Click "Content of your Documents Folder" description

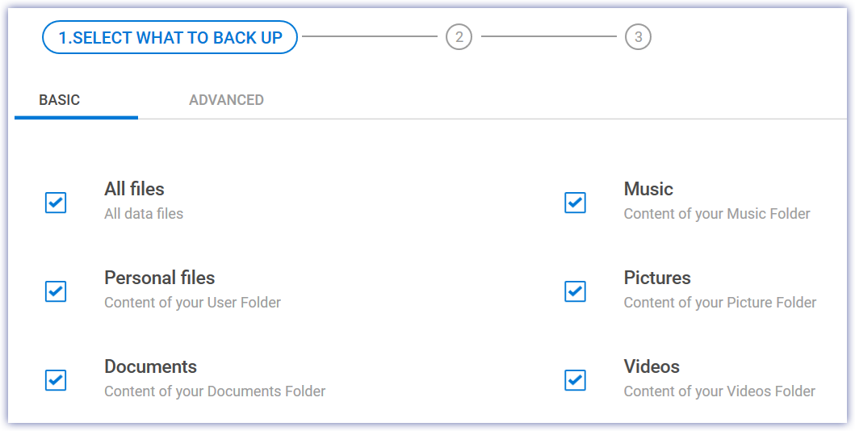pos(215,391)
